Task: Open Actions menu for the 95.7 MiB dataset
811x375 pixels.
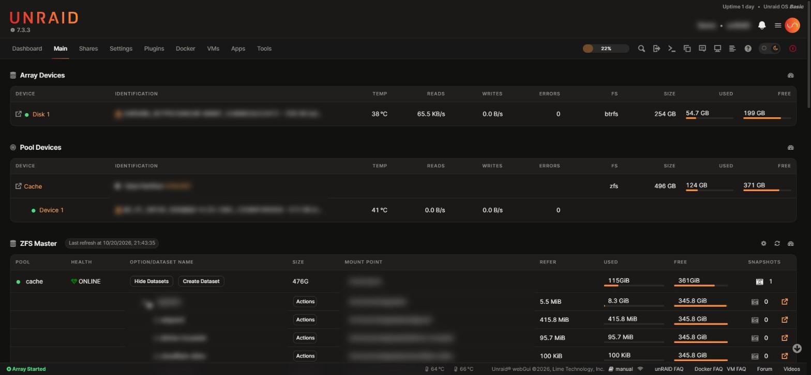Action: coord(305,338)
